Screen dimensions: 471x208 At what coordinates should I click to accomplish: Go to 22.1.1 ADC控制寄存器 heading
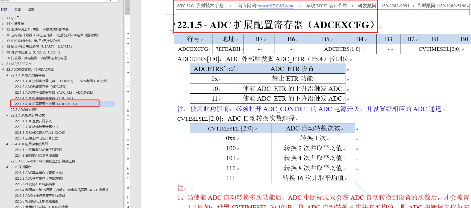pyautogui.click(x=61, y=81)
